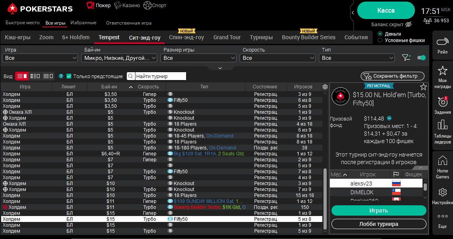Switch to Zoom tab
Screen dimensions: 453x239
click(46, 37)
